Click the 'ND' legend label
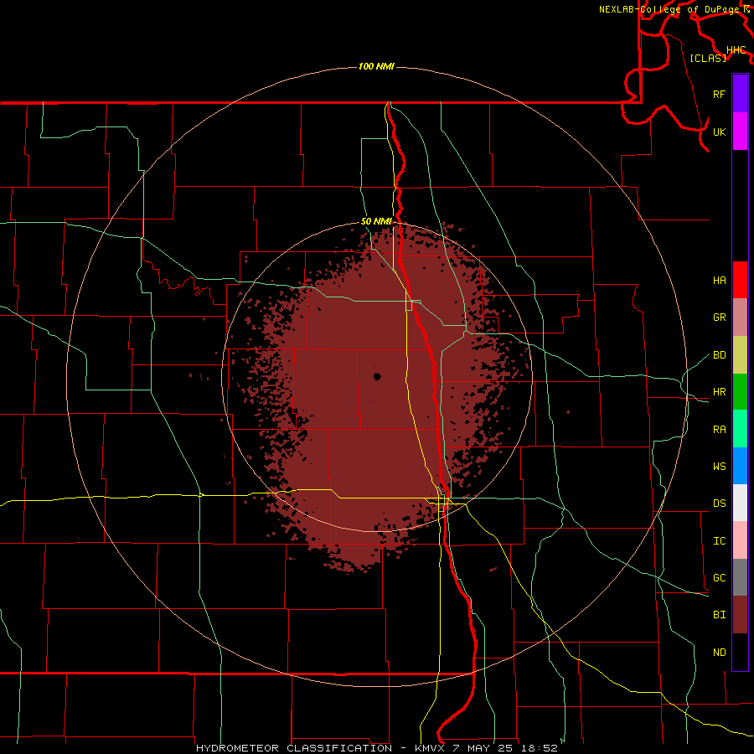754x754 pixels. [x=719, y=653]
